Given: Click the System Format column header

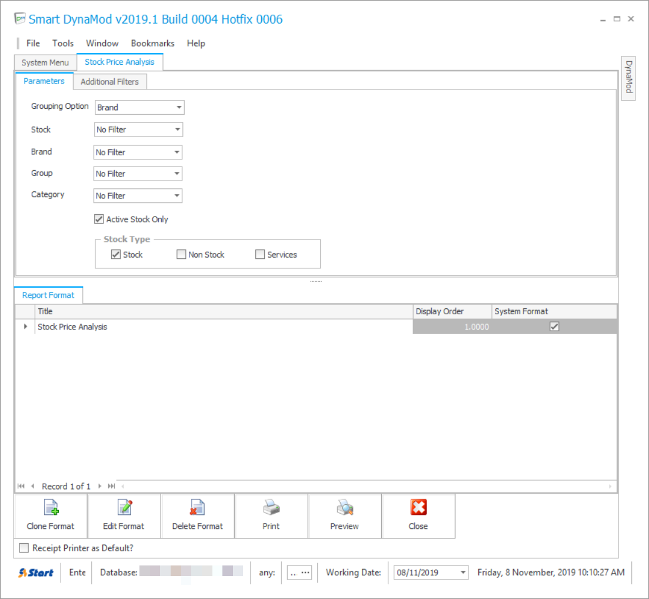Looking at the screenshot, I should tap(554, 311).
